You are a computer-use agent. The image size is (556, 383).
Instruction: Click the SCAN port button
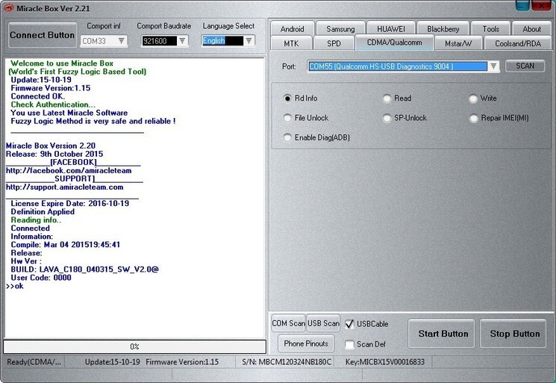pyautogui.click(x=525, y=66)
